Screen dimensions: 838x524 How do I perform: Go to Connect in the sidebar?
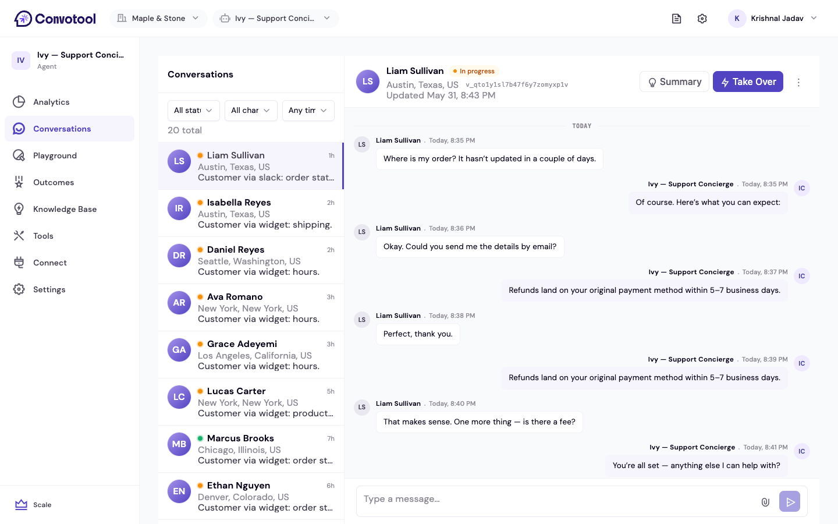70,263
